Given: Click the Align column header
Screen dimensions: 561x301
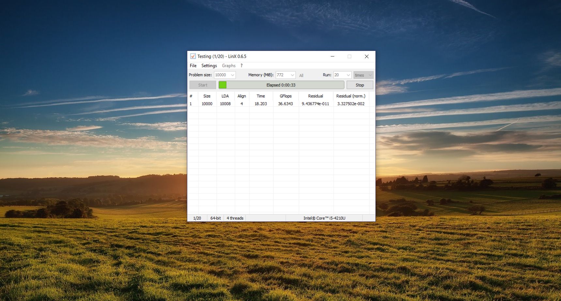Looking at the screenshot, I should click(x=242, y=96).
